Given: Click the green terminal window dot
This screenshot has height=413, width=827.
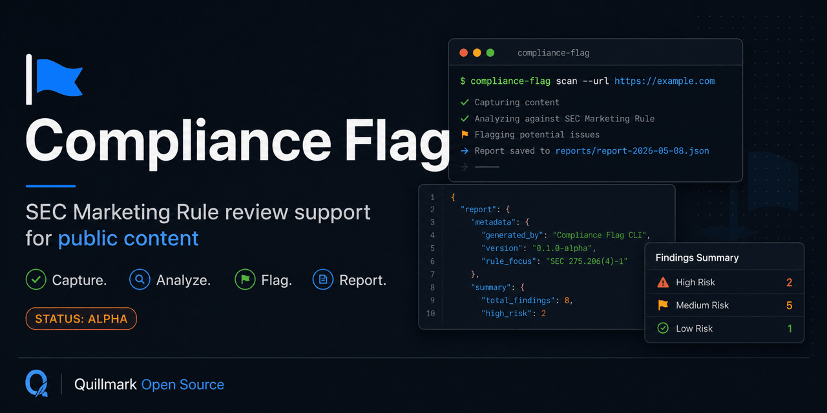Looking at the screenshot, I should point(490,53).
